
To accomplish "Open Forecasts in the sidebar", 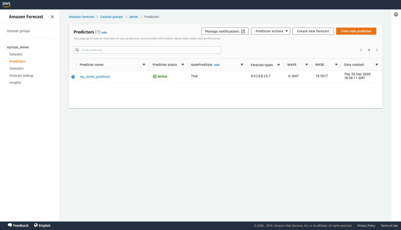I will pyautogui.click(x=17, y=68).
